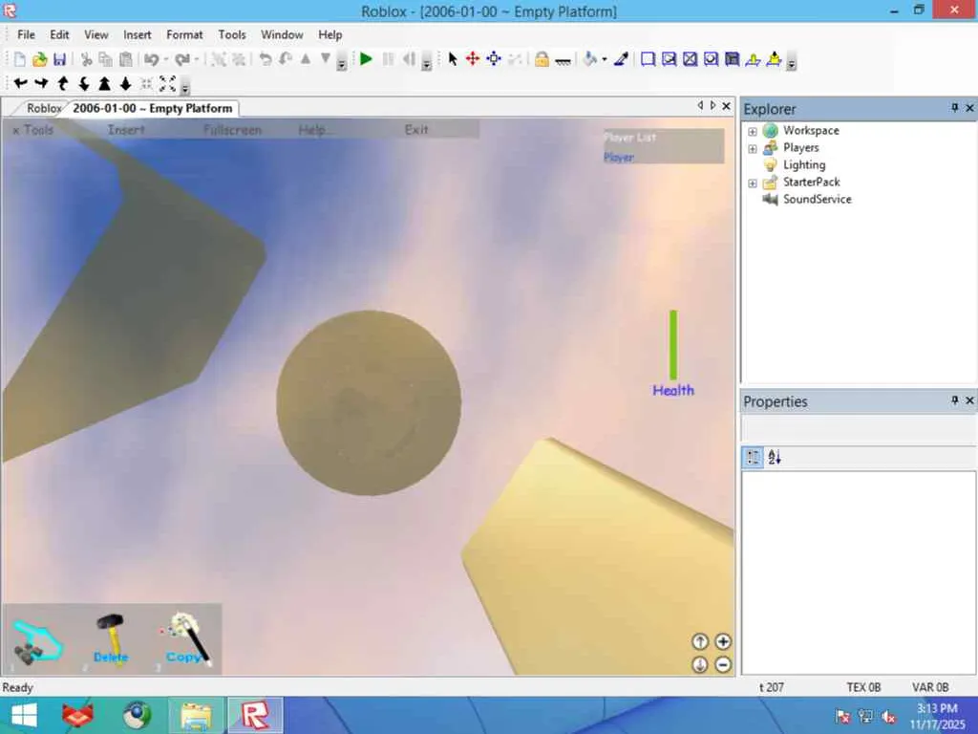This screenshot has width=978, height=734.
Task: Pan camera right with the right arrow
Action: pos(41,84)
